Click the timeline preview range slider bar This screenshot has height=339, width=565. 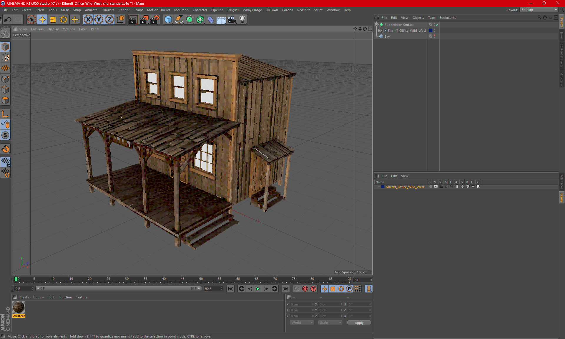click(119, 288)
